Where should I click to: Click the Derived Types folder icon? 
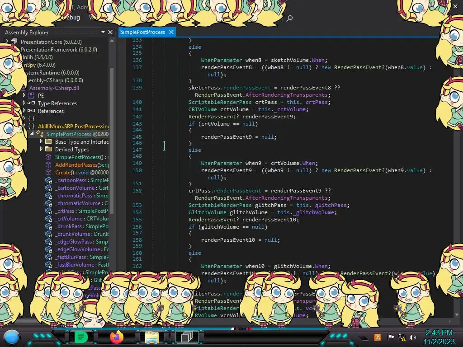[48, 149]
